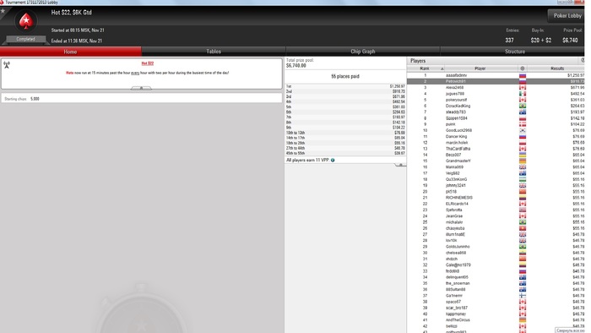Select player row JeanGrae
The width and height of the screenshot is (591, 333).
(x=496, y=216)
